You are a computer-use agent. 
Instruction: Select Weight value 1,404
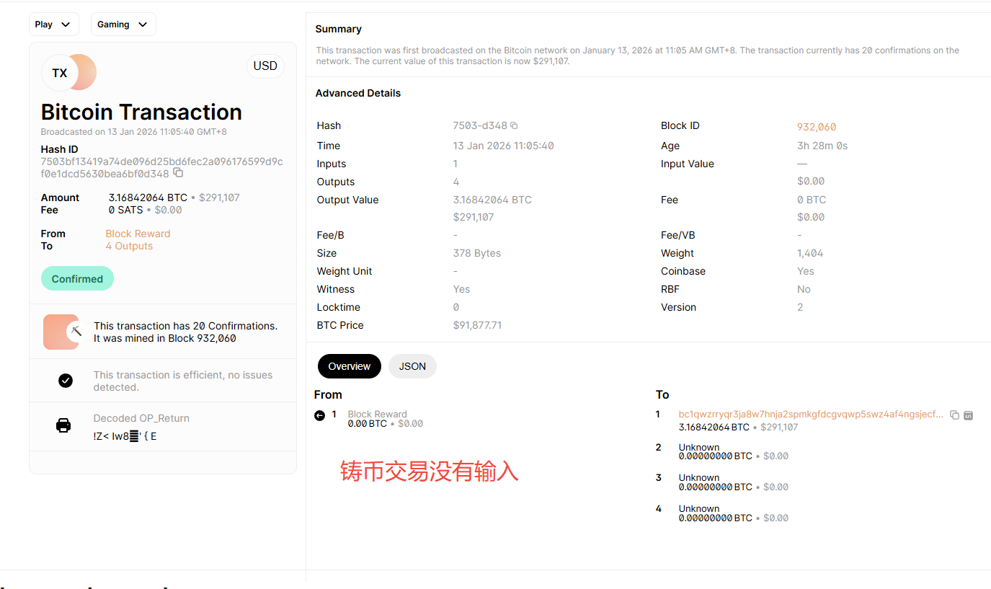(x=810, y=253)
